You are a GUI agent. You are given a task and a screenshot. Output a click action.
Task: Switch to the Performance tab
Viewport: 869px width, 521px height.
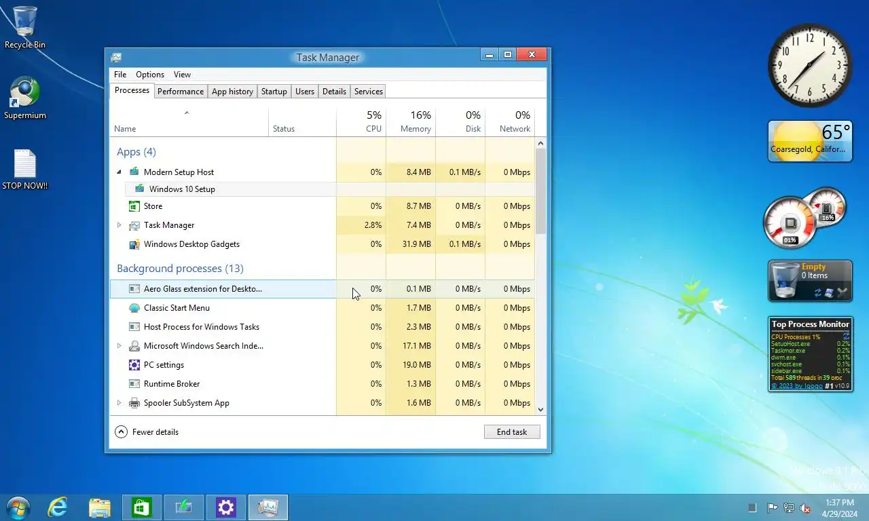pos(181,92)
